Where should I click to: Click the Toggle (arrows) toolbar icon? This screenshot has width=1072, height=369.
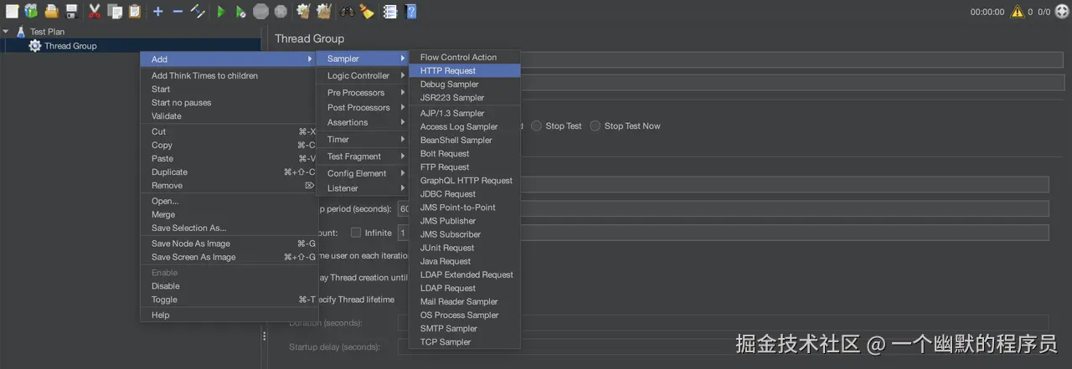point(198,12)
